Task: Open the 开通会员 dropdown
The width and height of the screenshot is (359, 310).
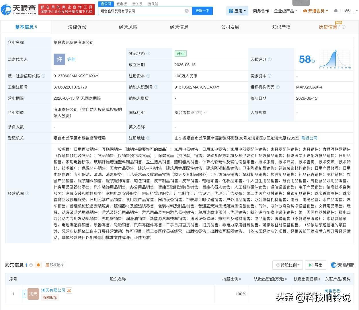Action: 315,11
